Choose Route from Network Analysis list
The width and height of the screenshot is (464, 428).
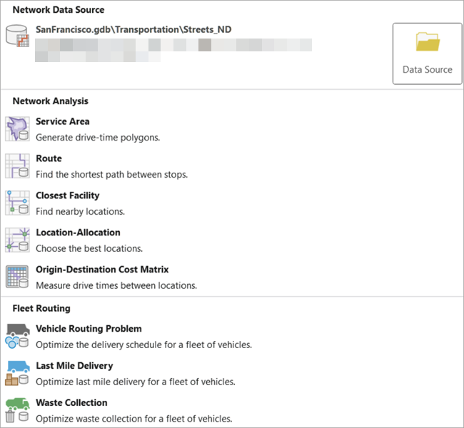(x=49, y=158)
